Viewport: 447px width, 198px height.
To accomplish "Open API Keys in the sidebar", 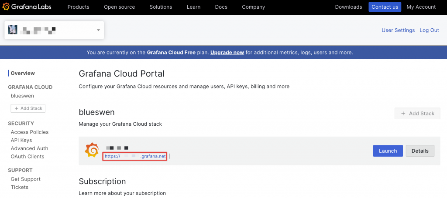I will point(21,141).
